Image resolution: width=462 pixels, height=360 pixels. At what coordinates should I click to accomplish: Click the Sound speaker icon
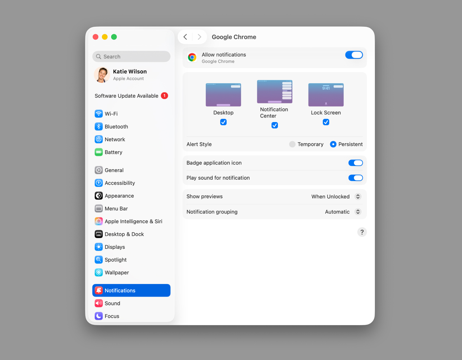click(x=99, y=303)
